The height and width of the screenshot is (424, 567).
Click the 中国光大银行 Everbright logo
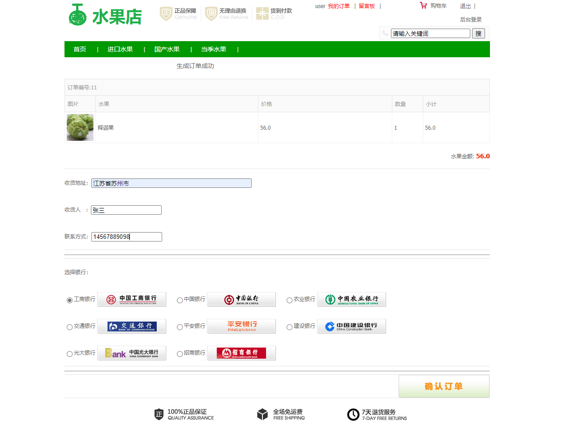(132, 353)
